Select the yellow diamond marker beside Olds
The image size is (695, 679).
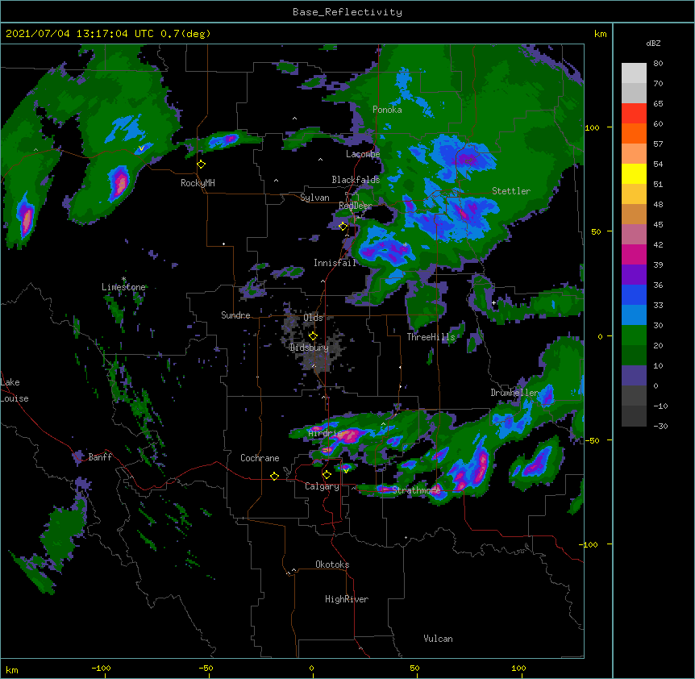pyautogui.click(x=313, y=336)
